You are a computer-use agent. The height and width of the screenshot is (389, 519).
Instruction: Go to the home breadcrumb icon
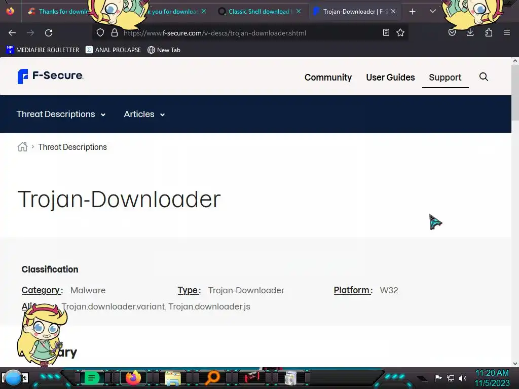point(22,146)
